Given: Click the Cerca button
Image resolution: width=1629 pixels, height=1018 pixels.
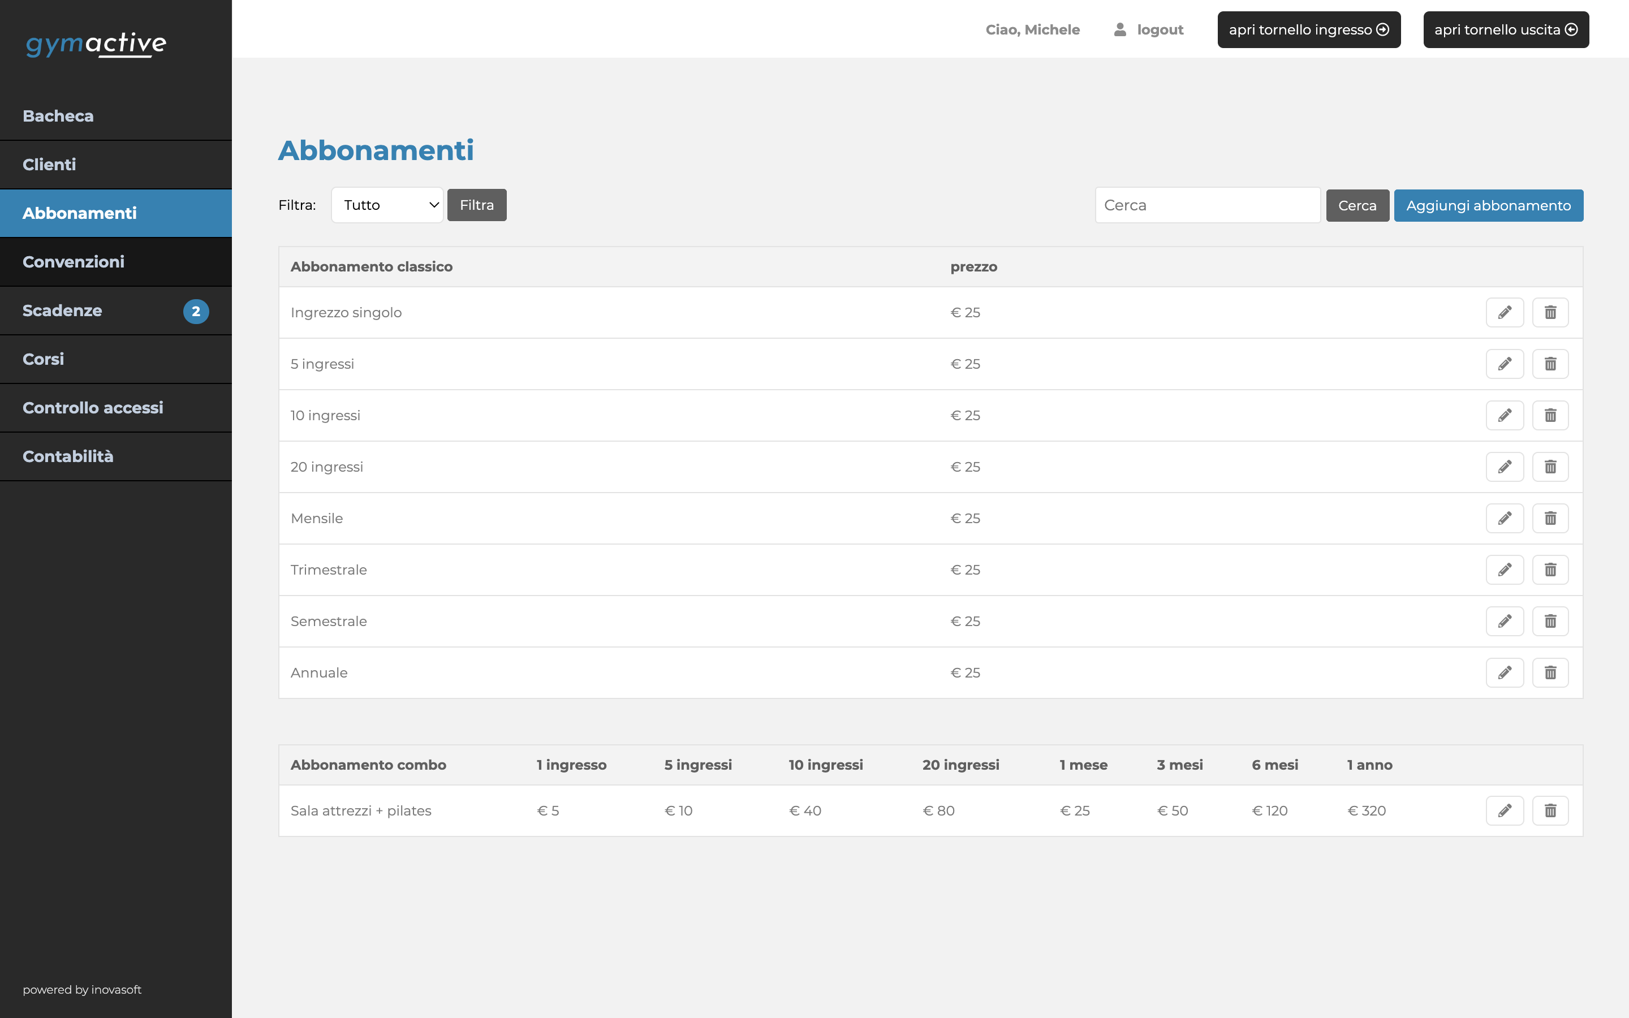Looking at the screenshot, I should [x=1357, y=205].
